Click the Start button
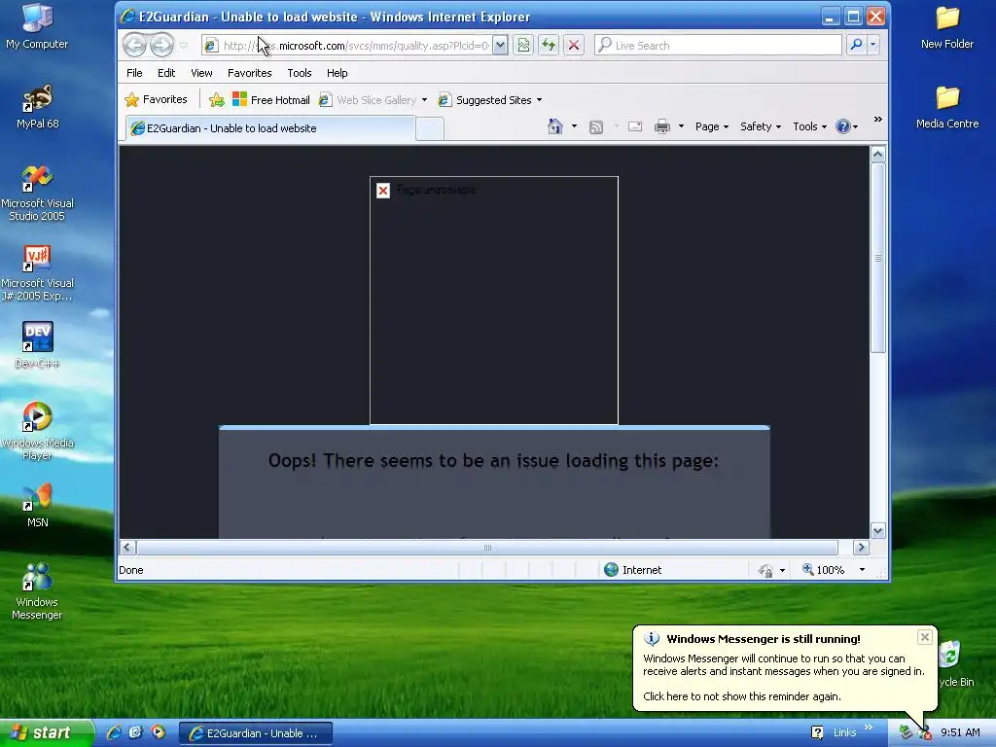The height and width of the screenshot is (747, 996). [x=47, y=733]
